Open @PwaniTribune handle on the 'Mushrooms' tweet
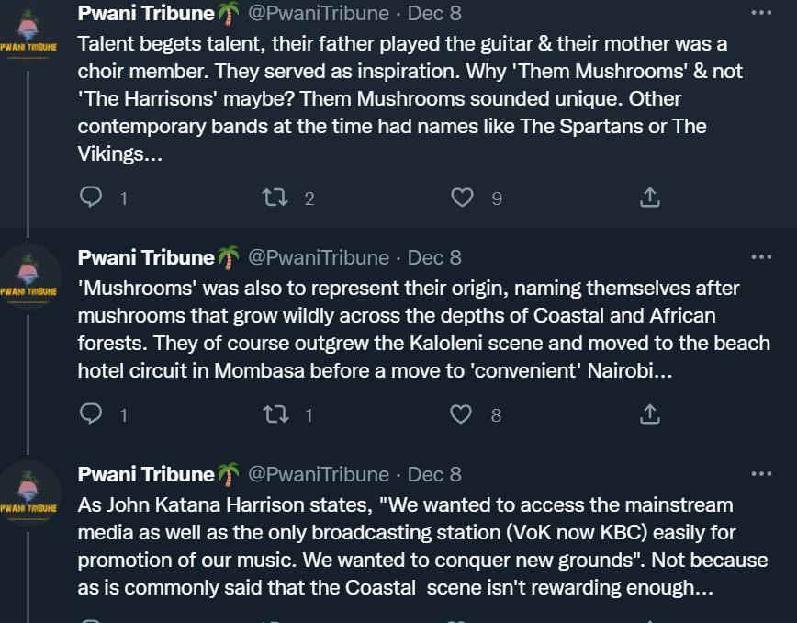 pyautogui.click(x=319, y=257)
